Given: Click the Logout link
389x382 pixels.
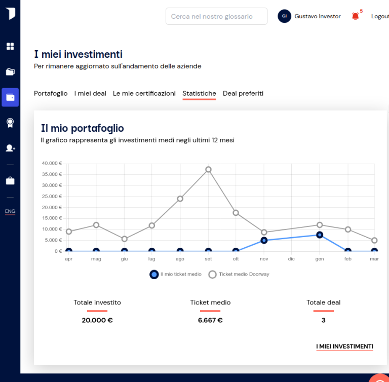Looking at the screenshot, I should tap(380, 16).
